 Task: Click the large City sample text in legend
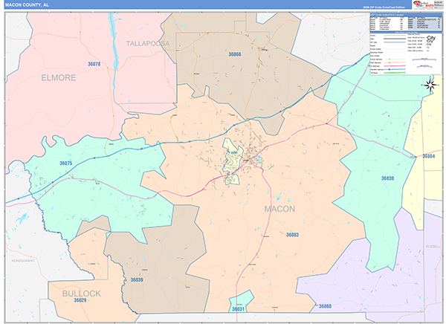429,38
